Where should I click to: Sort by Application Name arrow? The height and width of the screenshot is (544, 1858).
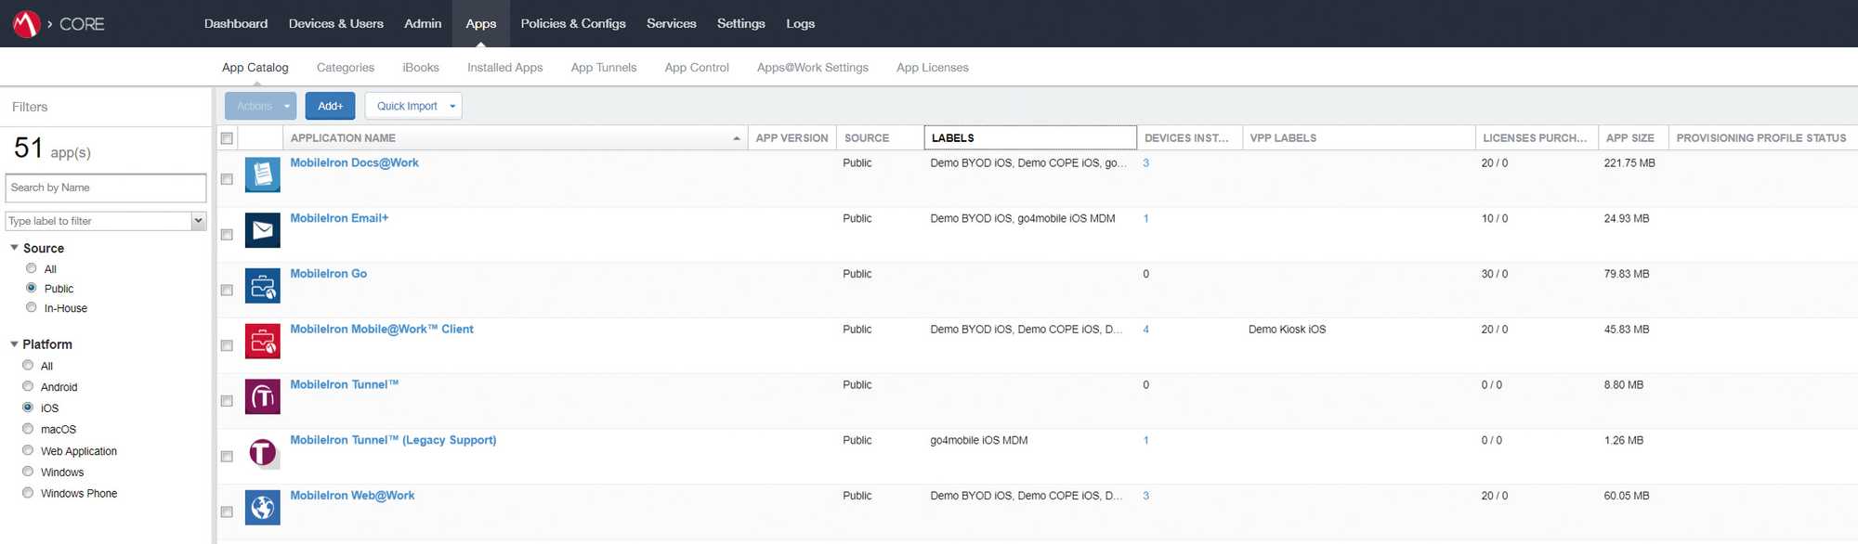[737, 138]
